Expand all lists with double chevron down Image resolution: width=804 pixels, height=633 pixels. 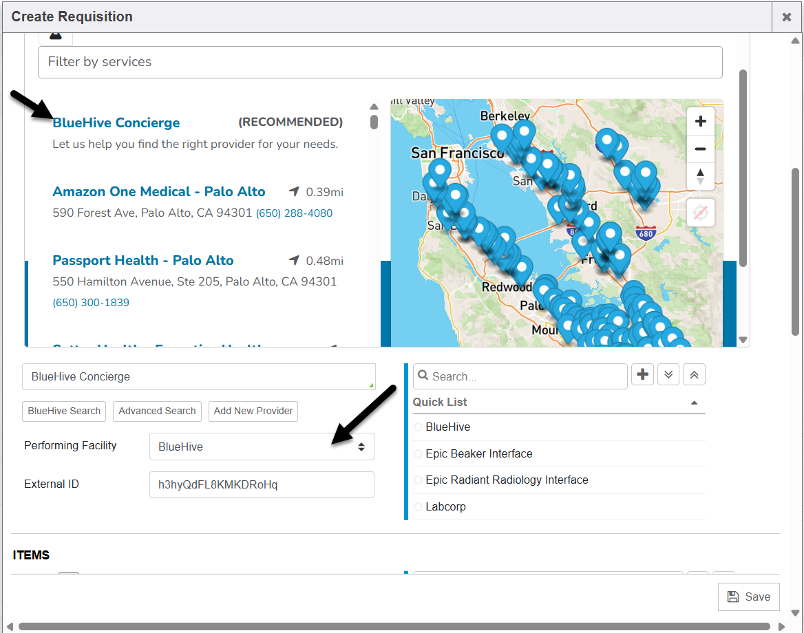click(668, 375)
